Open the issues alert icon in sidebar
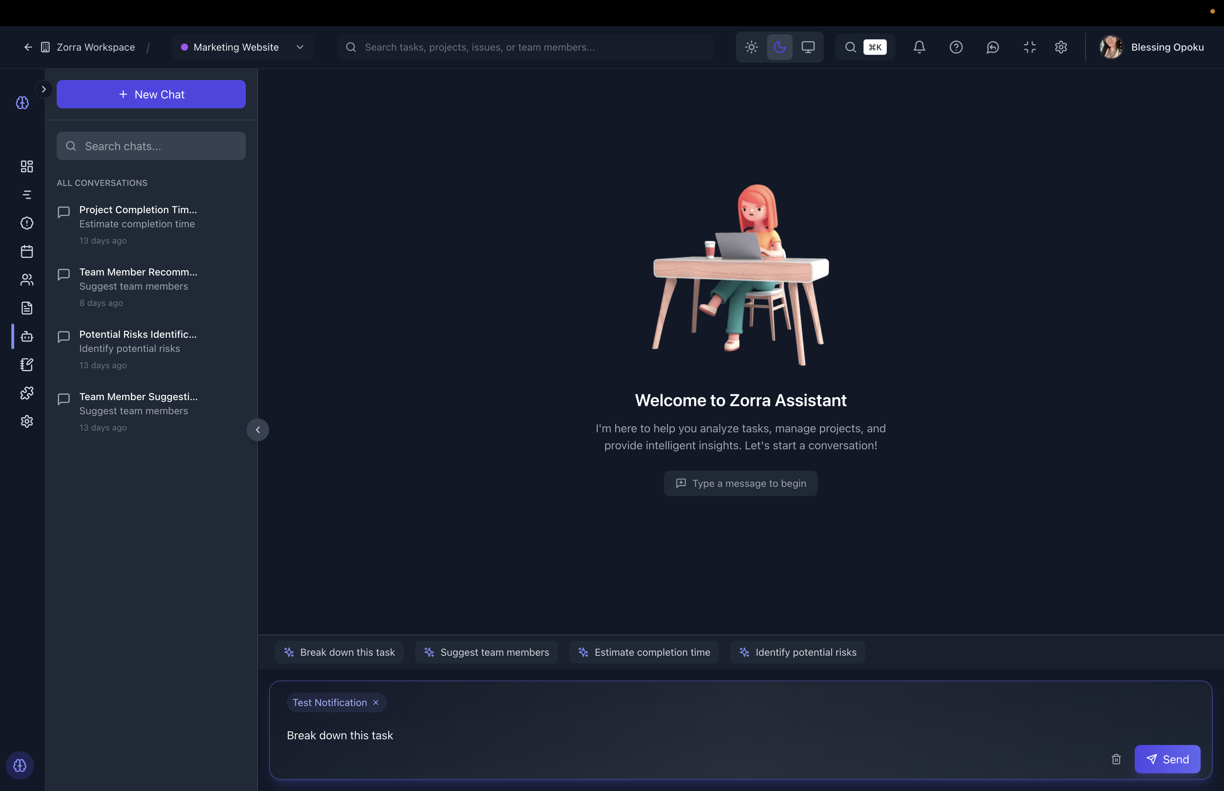Screen dimensions: 1224x791 (27, 223)
